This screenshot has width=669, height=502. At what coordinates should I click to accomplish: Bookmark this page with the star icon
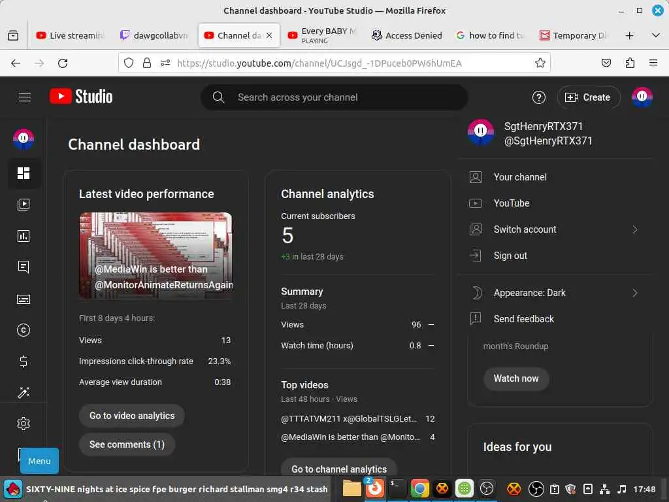point(540,63)
